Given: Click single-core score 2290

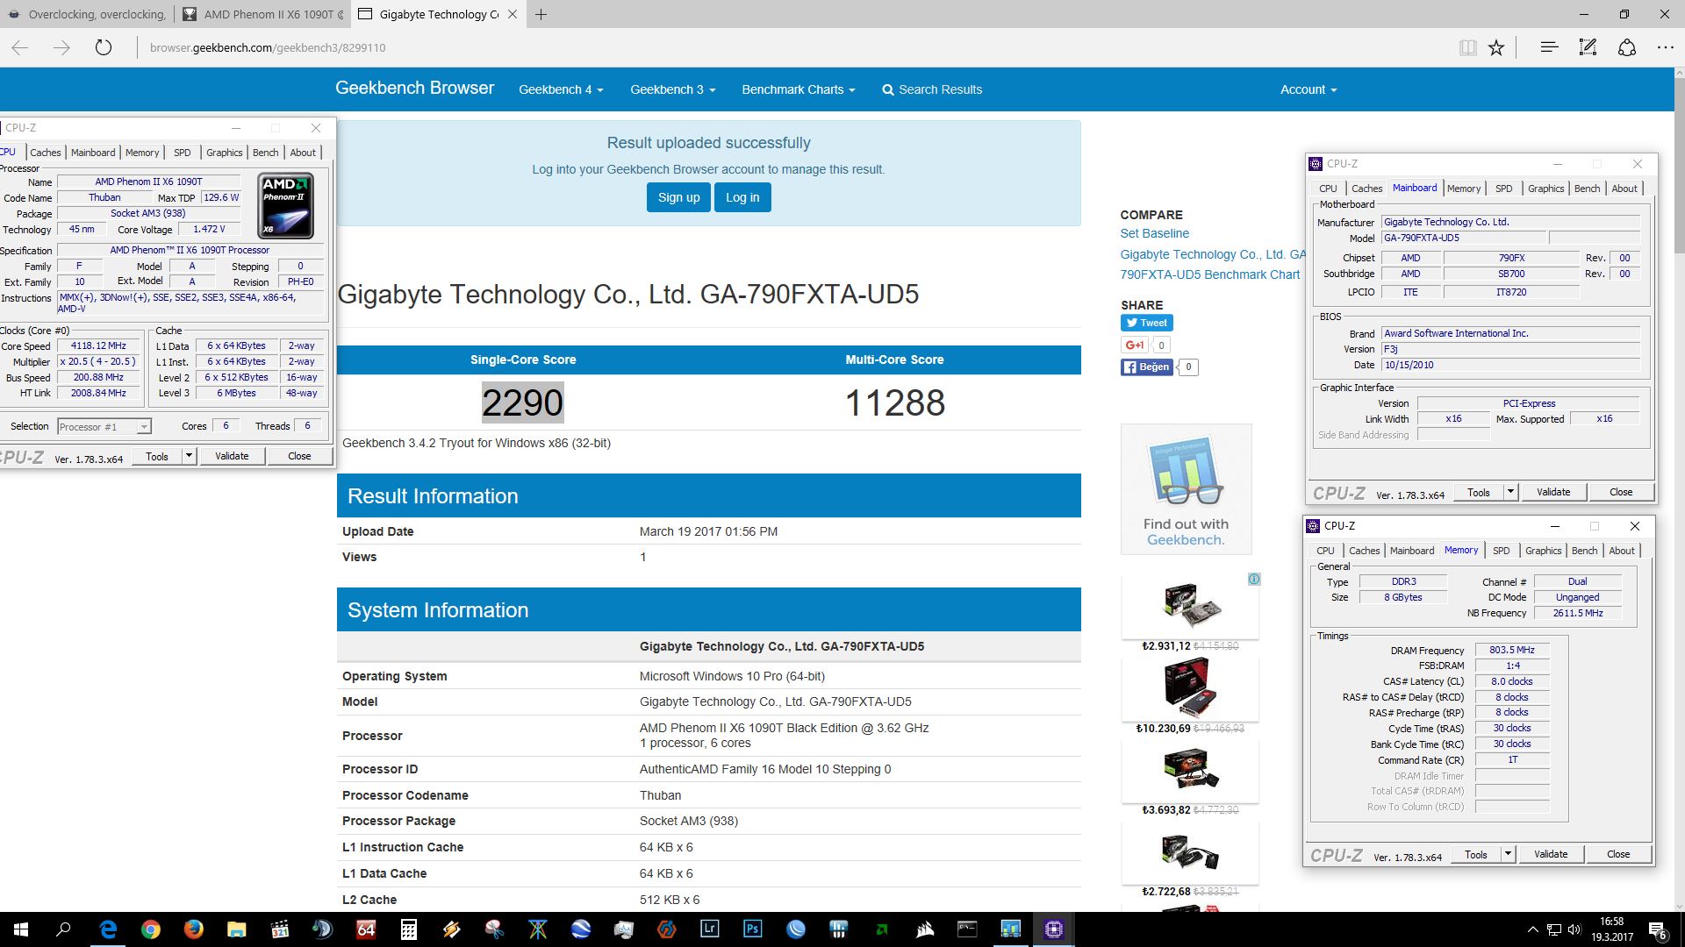Looking at the screenshot, I should pyautogui.click(x=522, y=402).
